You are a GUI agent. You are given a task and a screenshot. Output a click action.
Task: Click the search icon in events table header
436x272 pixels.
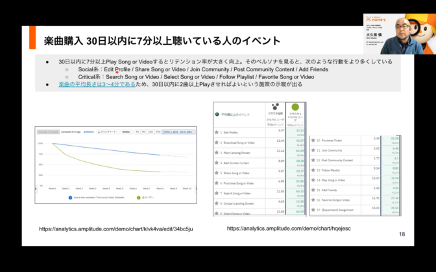[x=217, y=113]
